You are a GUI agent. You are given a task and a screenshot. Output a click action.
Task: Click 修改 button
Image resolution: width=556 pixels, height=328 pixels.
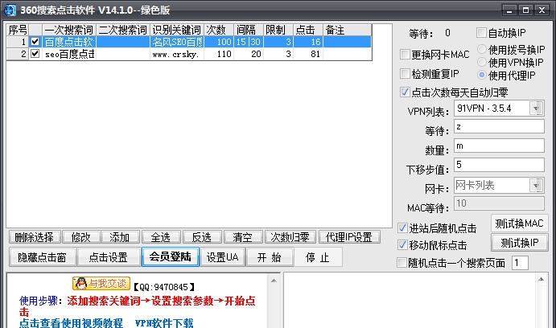point(80,237)
